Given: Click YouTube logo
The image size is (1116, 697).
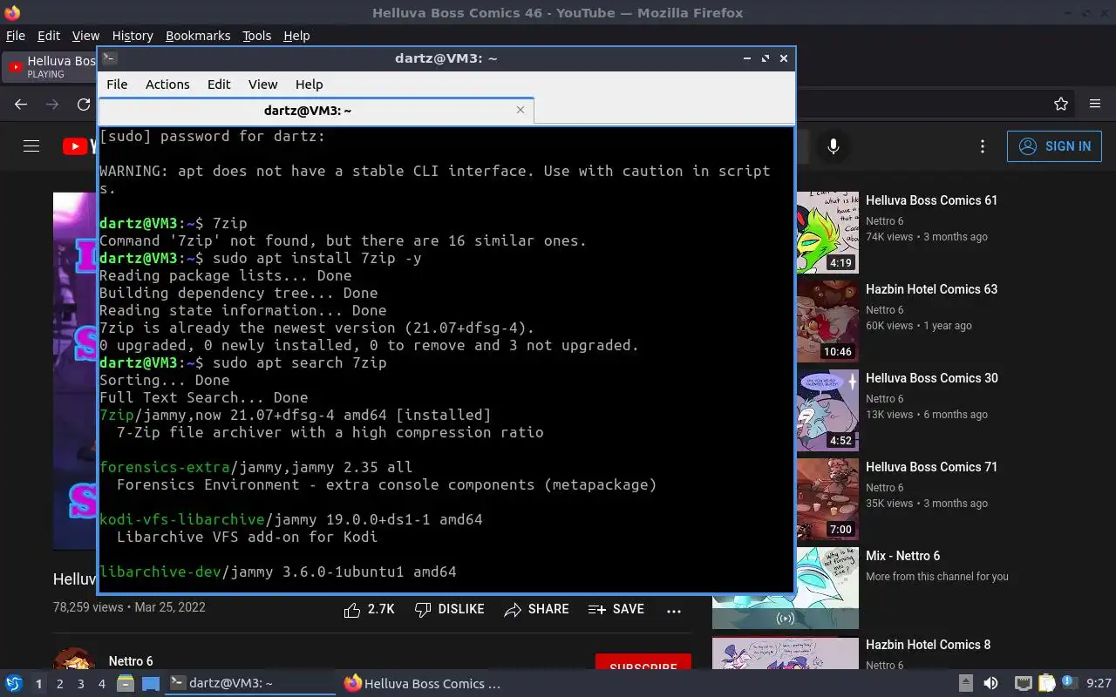Looking at the screenshot, I should pos(79,146).
